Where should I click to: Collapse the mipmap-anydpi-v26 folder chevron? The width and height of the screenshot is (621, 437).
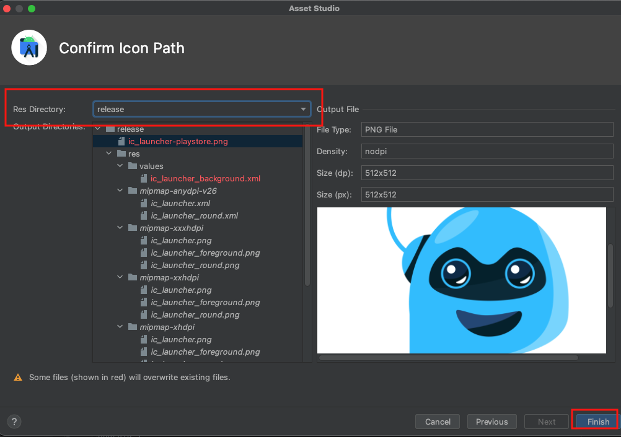pos(120,191)
